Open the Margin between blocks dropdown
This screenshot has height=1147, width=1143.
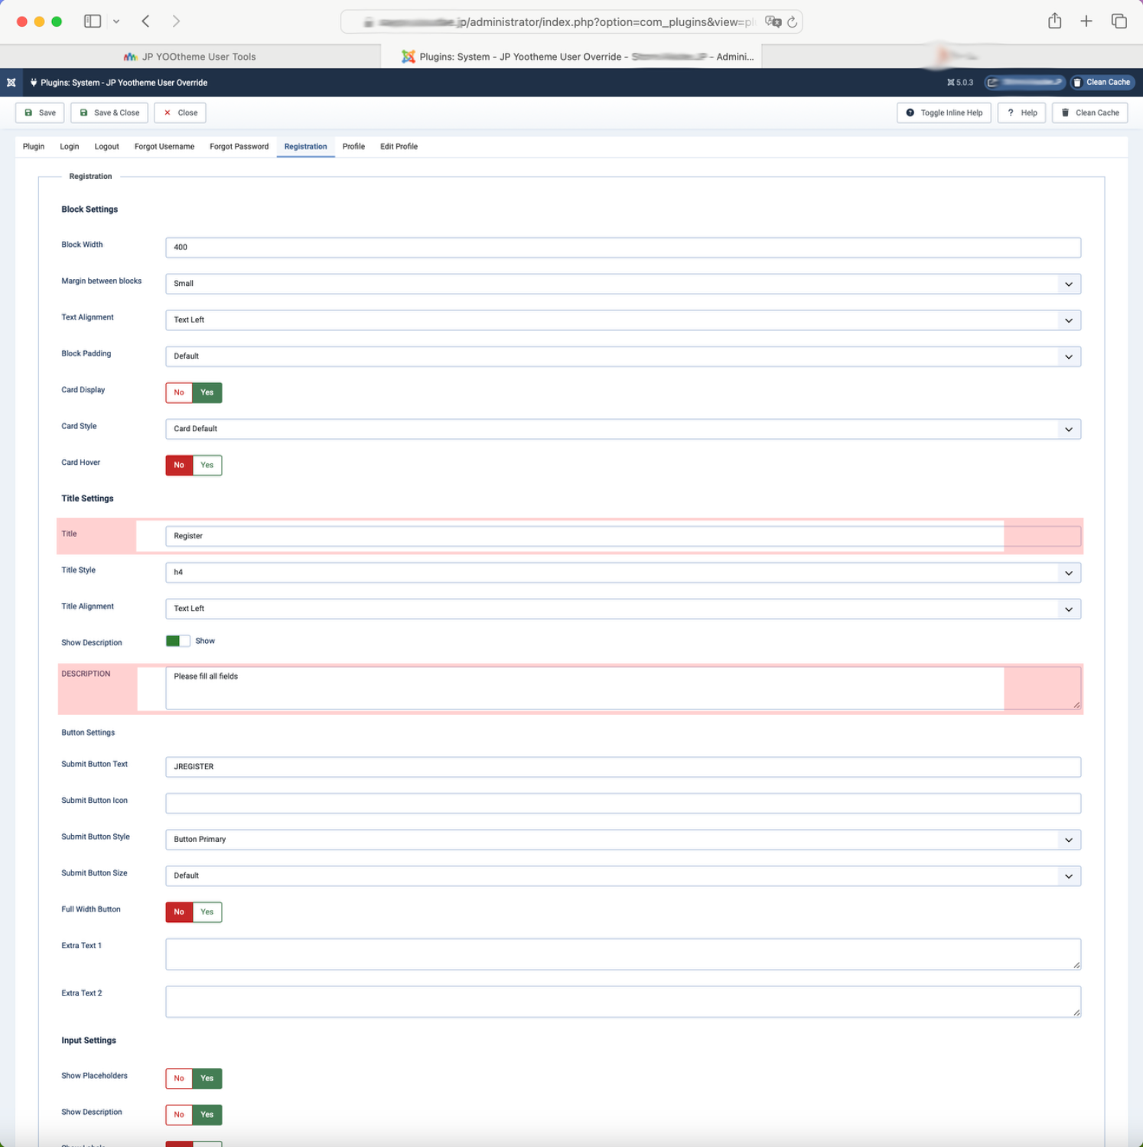coord(623,284)
